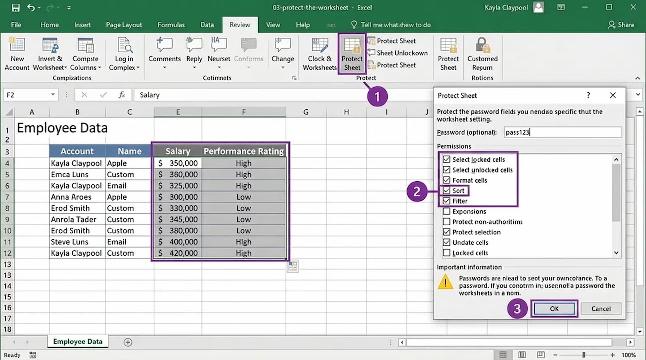Toggle Undate cells checkbox
646x360 pixels.
pos(446,242)
